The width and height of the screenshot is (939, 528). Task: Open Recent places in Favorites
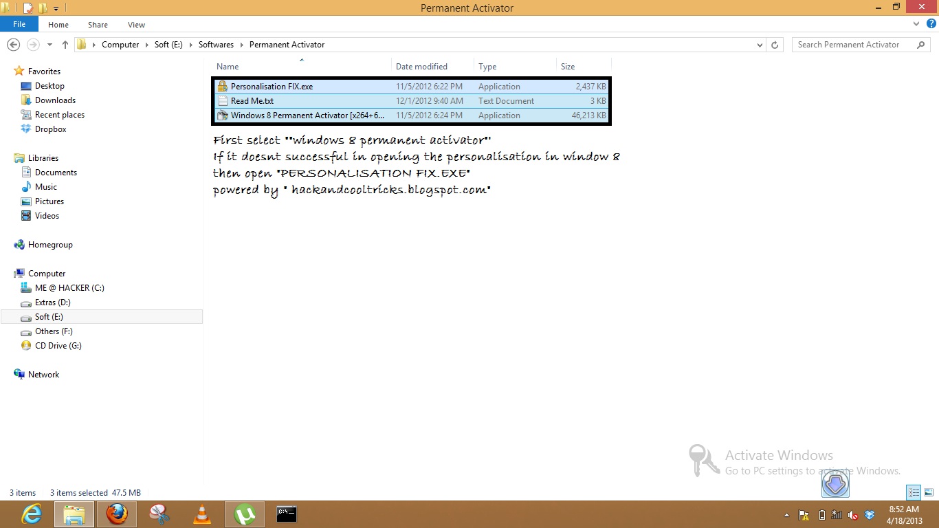click(60, 115)
